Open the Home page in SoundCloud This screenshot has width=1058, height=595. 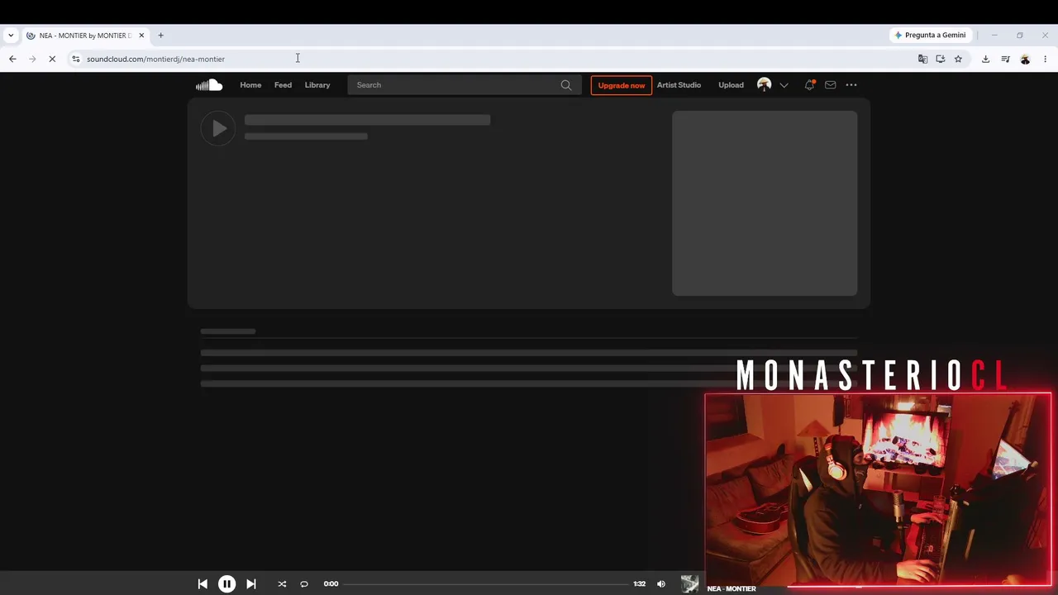coord(250,85)
